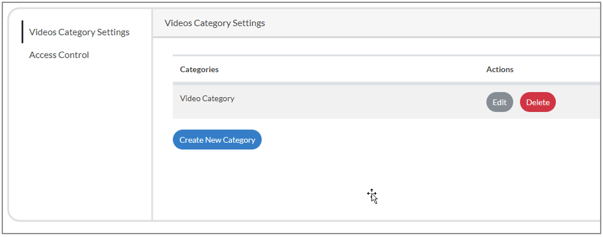Image resolution: width=603 pixels, height=237 pixels.
Task: Edit the Video Category entry
Action: [499, 102]
